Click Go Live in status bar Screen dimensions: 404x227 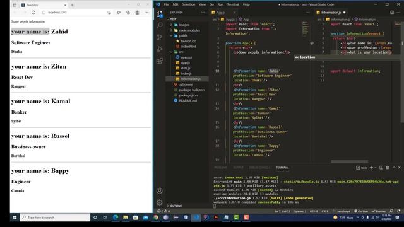point(361,211)
